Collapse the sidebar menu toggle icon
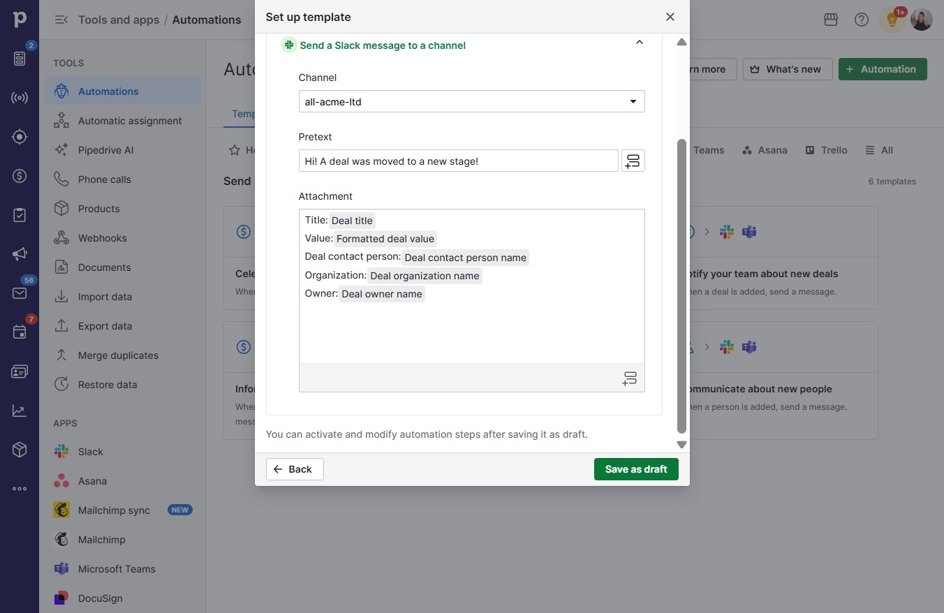Viewport: 944px width, 613px height. pos(61,20)
